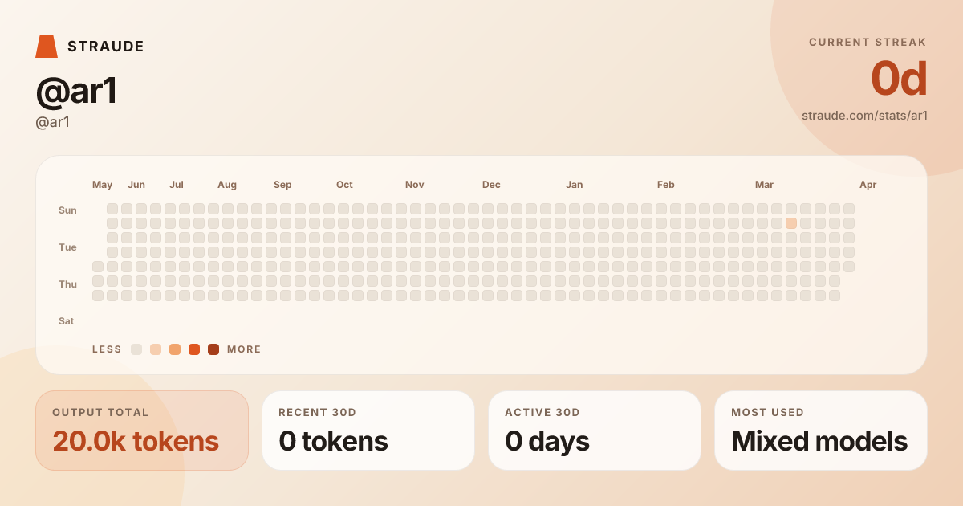963x506 pixels.
Task: Click the 0d current streak value
Action: [x=899, y=79]
